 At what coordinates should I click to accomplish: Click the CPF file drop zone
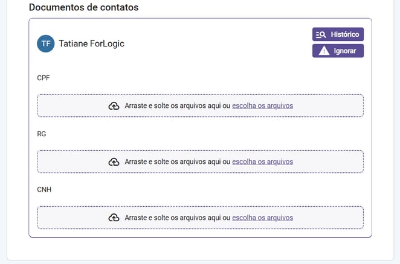200,105
